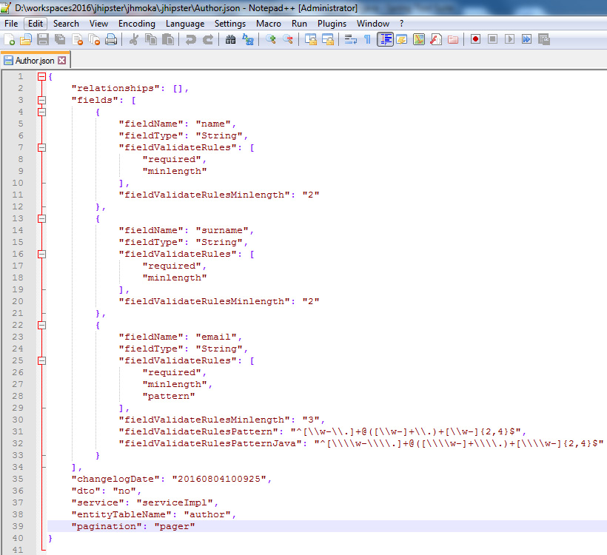Viewport: 607px width, 555px height.
Task: Open the View menu
Action: pyautogui.click(x=98, y=24)
